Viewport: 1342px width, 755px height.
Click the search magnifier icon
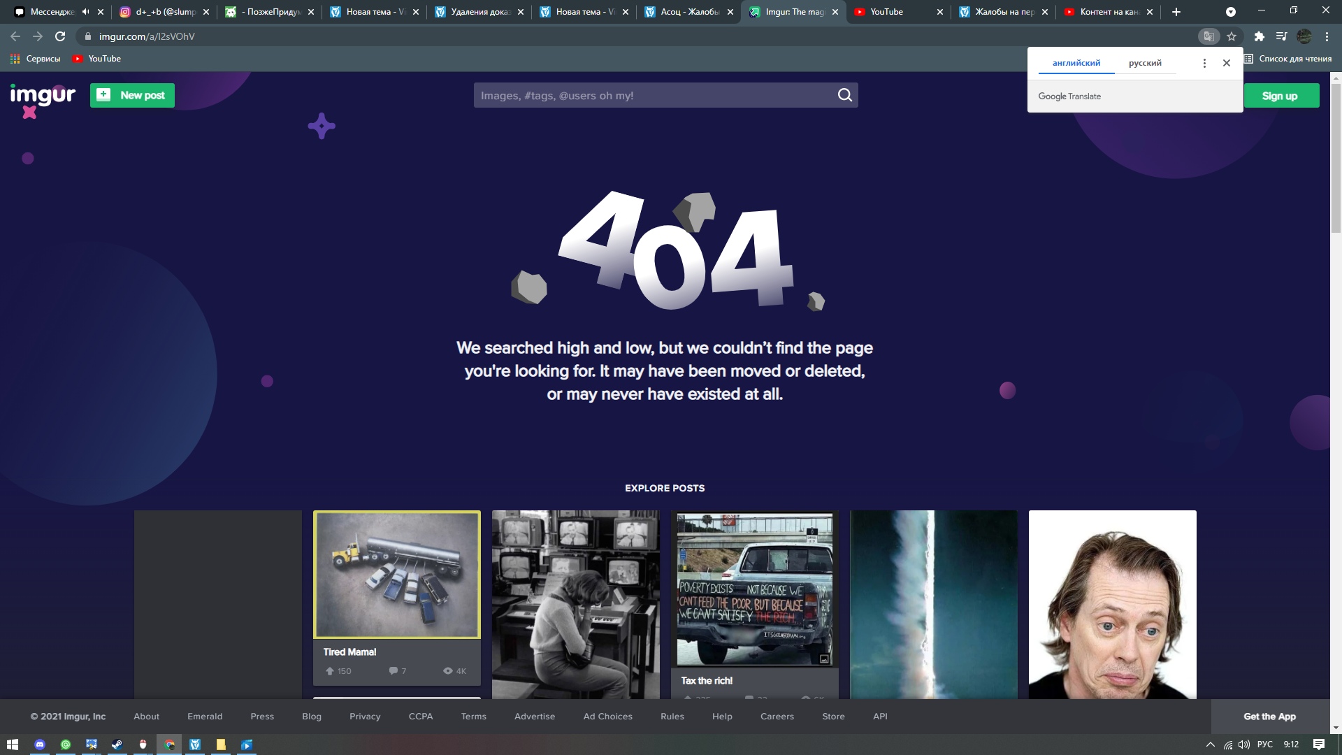844,95
